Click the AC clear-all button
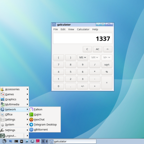Viewport: 144px width, 144px height. coord(98,49)
